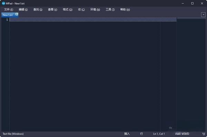Click 'Text file (Windows)' in status bar
This screenshot has height=137, width=207.
pos(13,134)
